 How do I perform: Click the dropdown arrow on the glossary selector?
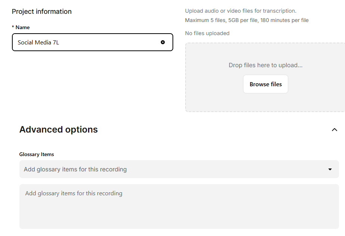click(330, 169)
